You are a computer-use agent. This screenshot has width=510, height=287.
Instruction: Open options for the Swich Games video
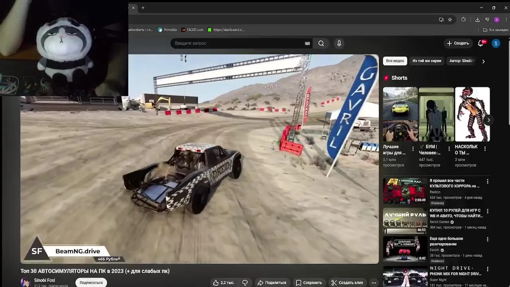pos(487,211)
